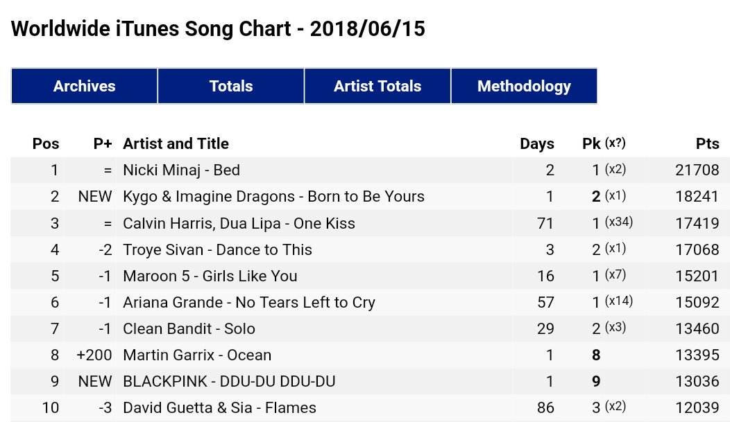
Task: Open Ariana Grande - No Tears Left to Cry
Action: click(x=248, y=302)
